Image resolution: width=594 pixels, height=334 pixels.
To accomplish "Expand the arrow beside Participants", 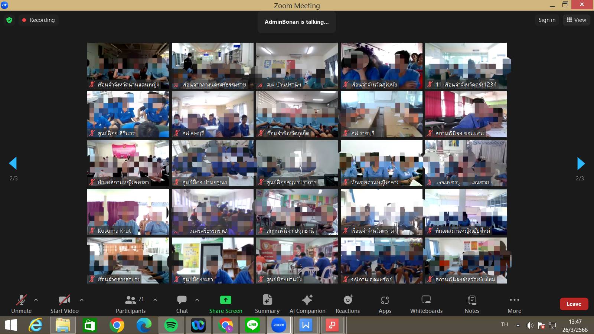I will pos(155,299).
